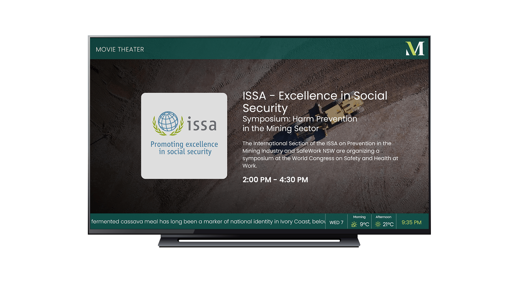Click the 2:00 PM - 4:30 PM time
This screenshot has height=292, width=519.
[x=275, y=180]
